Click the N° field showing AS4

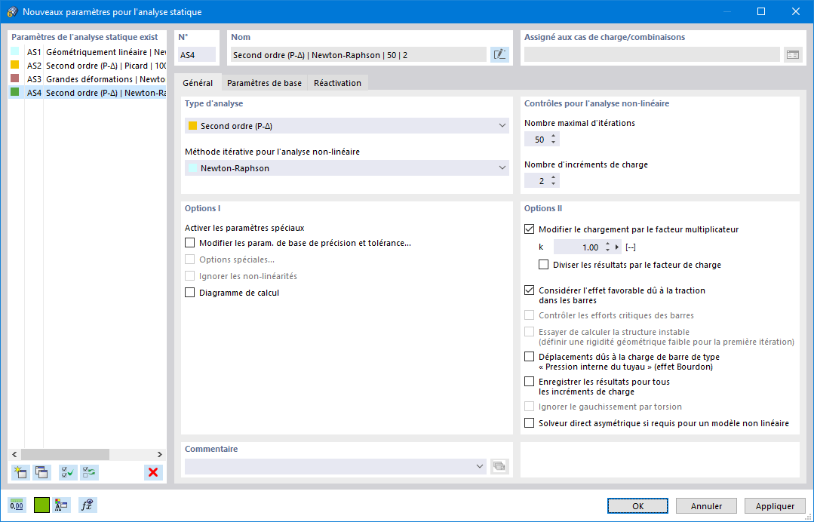click(197, 54)
